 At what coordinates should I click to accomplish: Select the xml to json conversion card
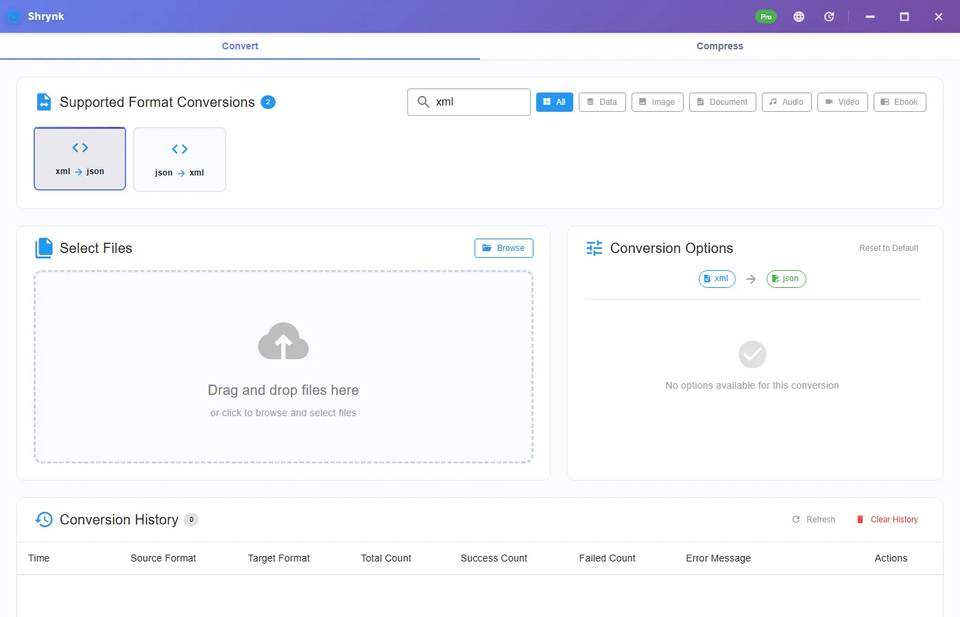(x=80, y=158)
